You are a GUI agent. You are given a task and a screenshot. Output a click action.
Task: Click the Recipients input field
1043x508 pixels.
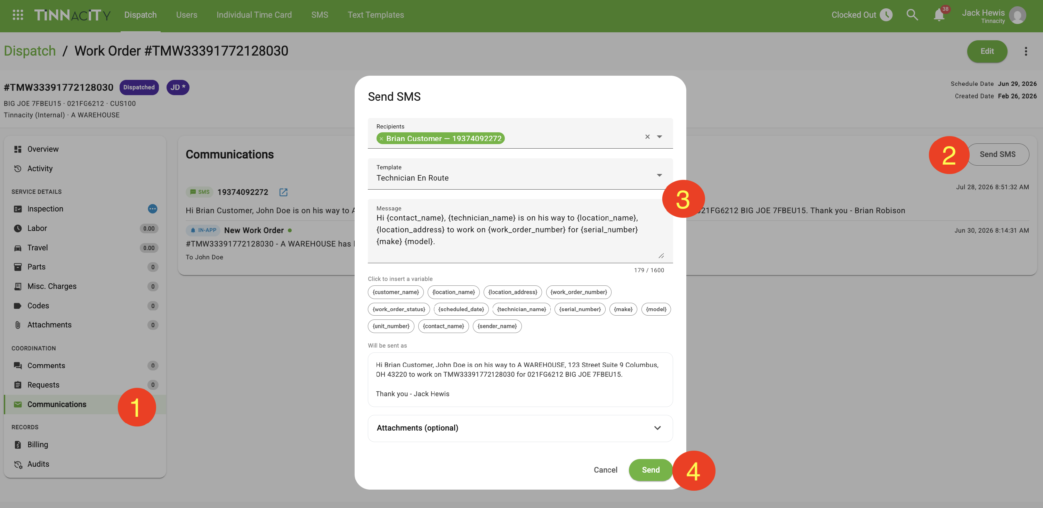pyautogui.click(x=520, y=133)
